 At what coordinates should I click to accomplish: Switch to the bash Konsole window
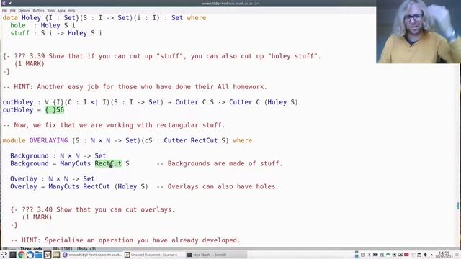coord(217,255)
